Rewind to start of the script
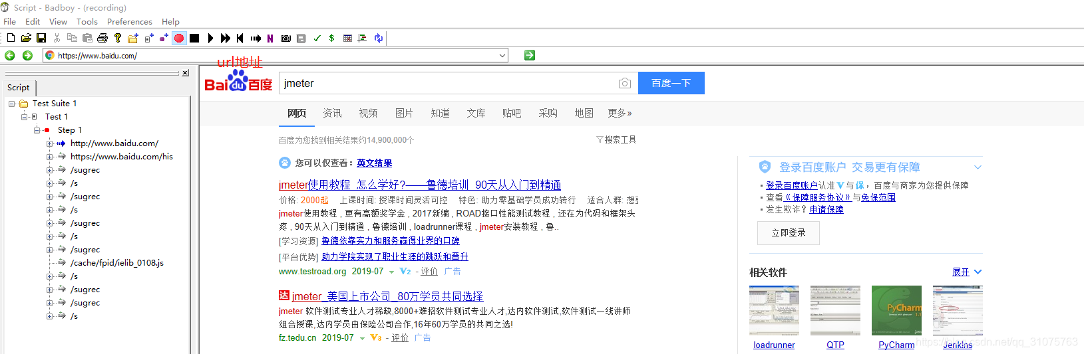 (240, 38)
